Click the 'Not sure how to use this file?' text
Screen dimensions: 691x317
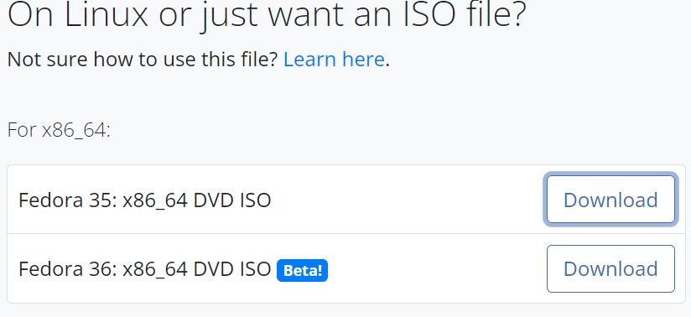[143, 60]
